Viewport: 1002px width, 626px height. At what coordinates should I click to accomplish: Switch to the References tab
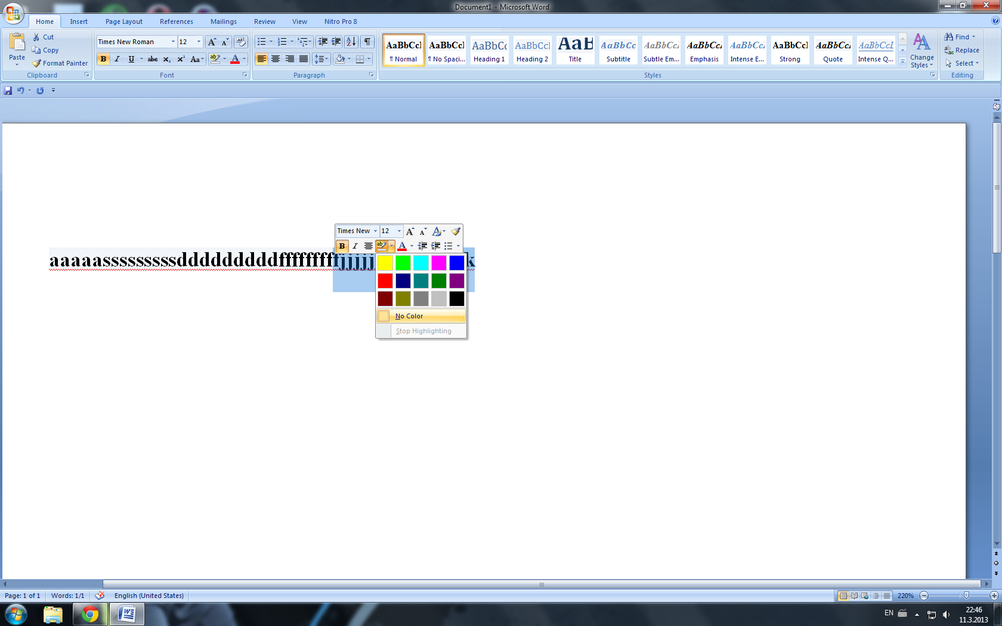(x=177, y=21)
